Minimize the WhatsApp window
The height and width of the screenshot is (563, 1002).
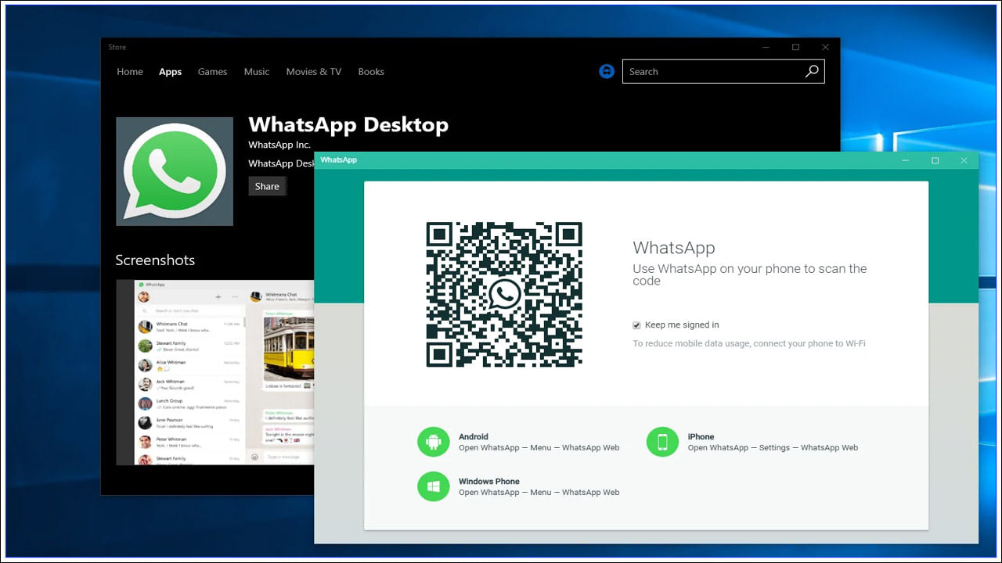[x=906, y=160]
